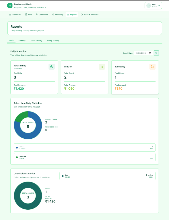This screenshot has height=220, width=169.
Task: Click the User Daily Statistics heading
Action: point(24,174)
